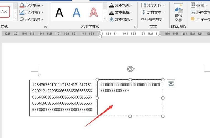Click the first line of 8s in right text box

[130, 84]
